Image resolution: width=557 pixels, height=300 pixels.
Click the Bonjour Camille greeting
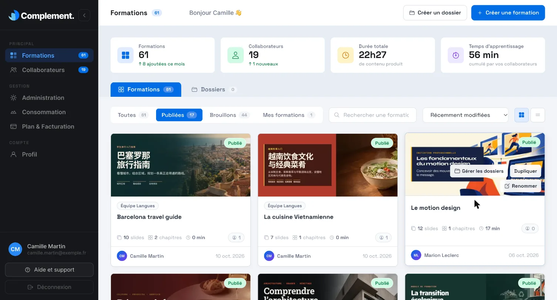[x=215, y=13]
